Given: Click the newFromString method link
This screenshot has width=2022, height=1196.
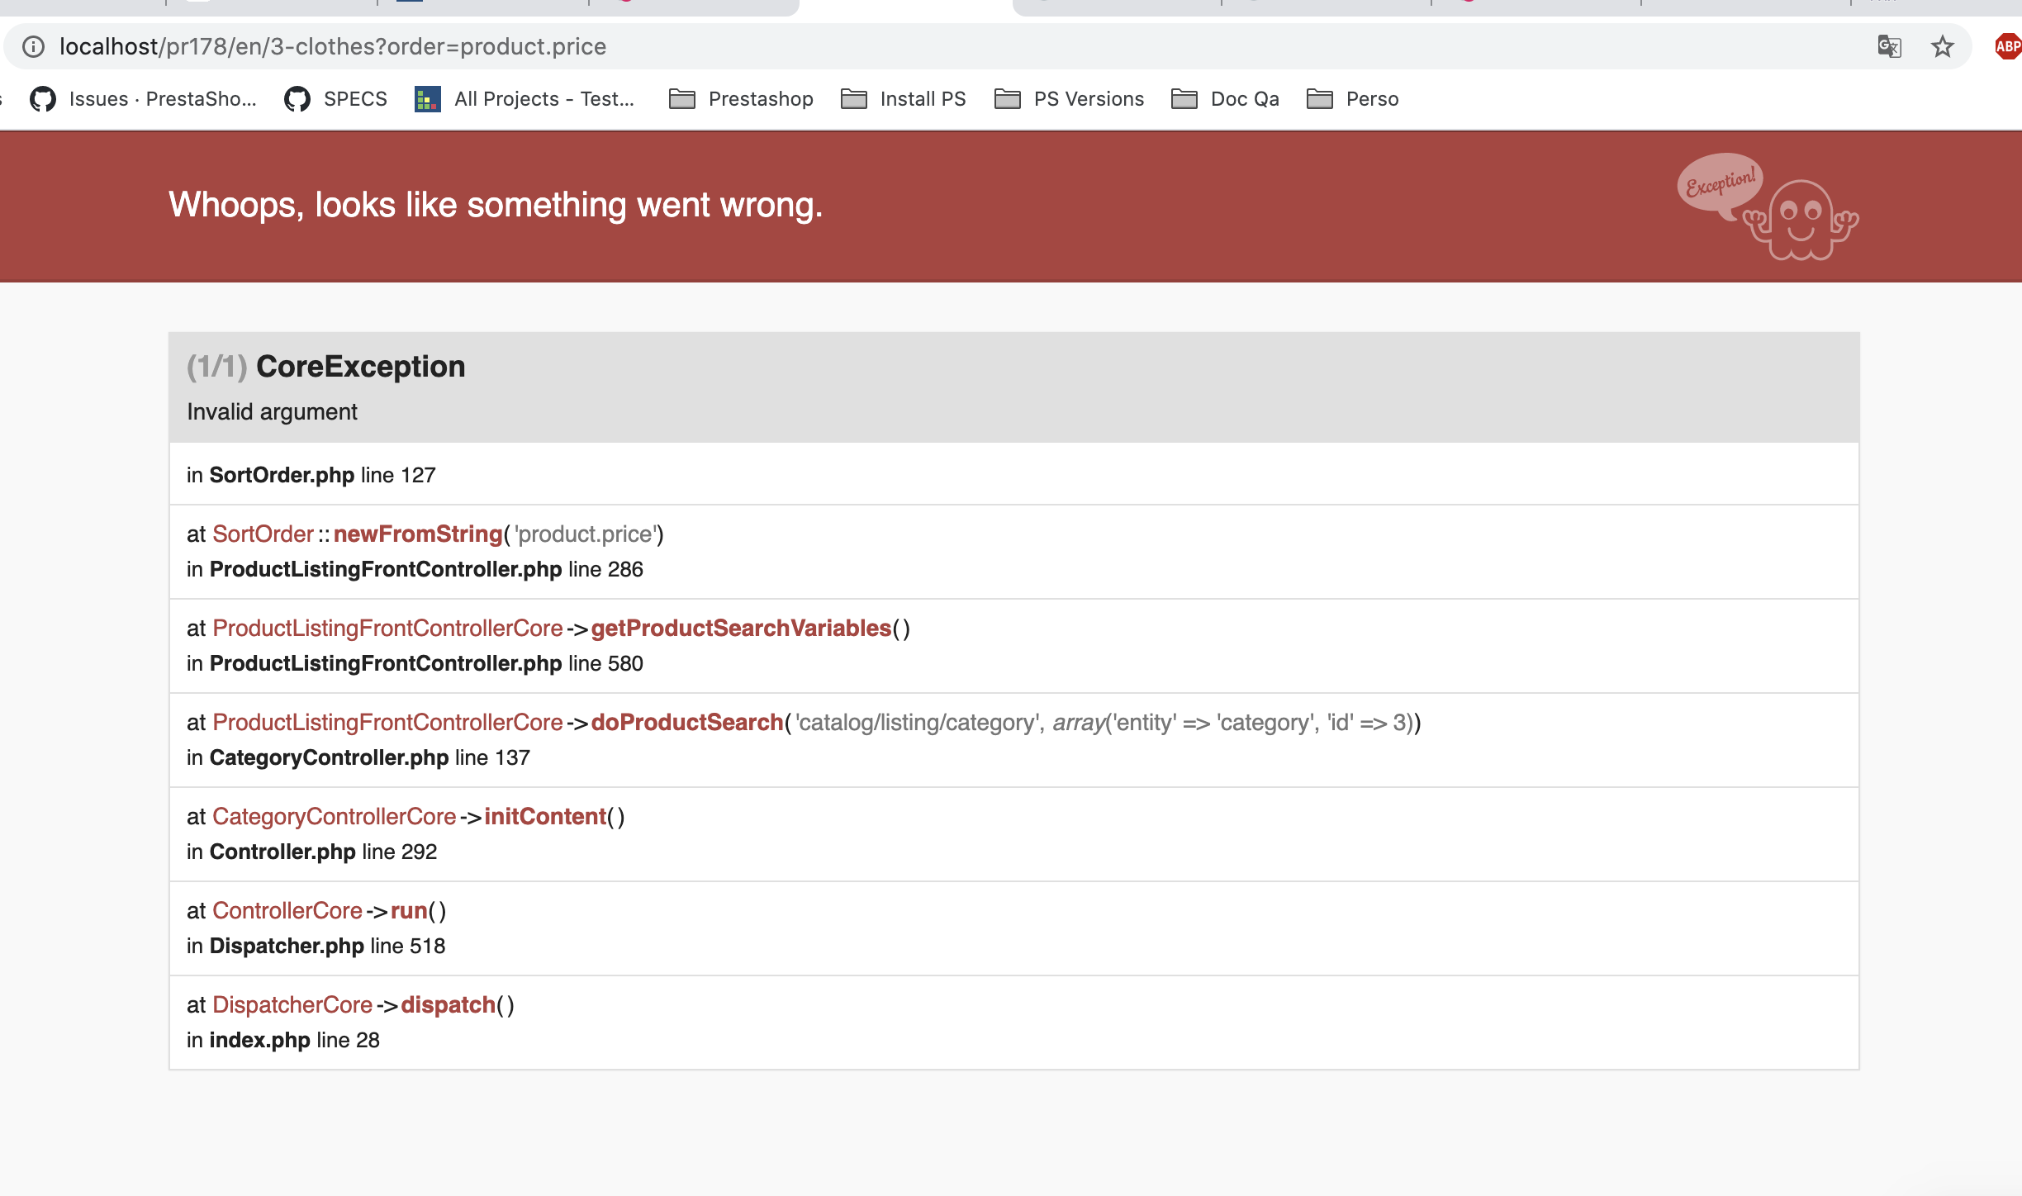Looking at the screenshot, I should pos(417,534).
